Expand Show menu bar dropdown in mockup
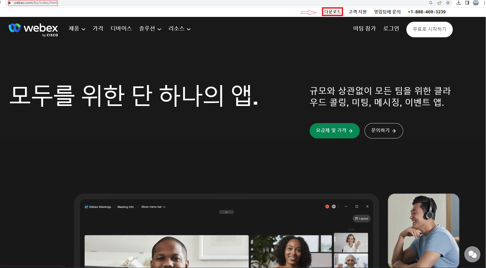Screen dimensions: 486x268 tap(153, 207)
